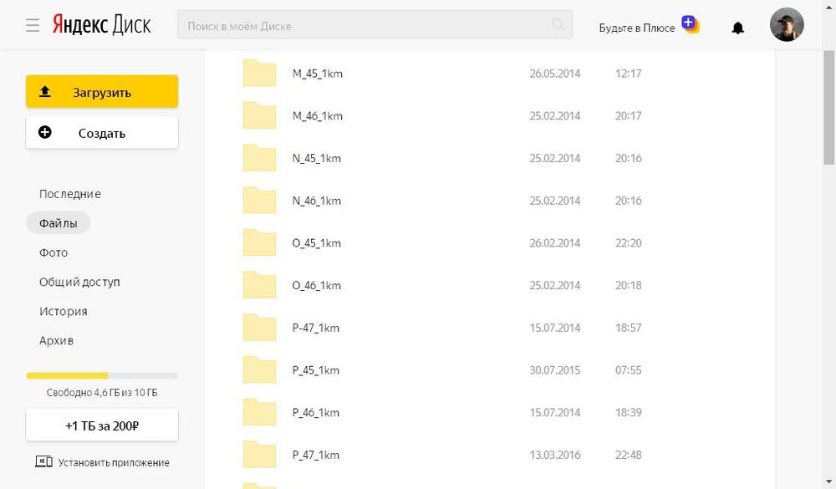Click the Plus badge icon
The height and width of the screenshot is (489, 836).
(690, 23)
